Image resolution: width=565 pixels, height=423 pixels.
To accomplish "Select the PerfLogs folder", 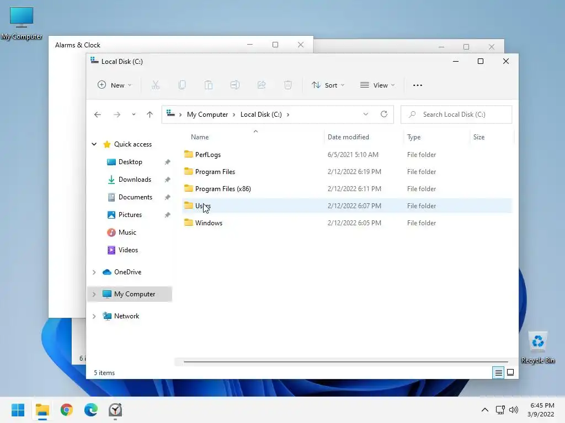I will pyautogui.click(x=347, y=155).
